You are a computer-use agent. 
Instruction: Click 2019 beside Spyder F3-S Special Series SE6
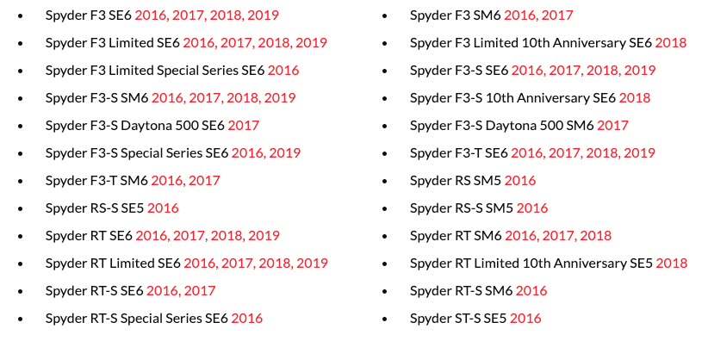(285, 153)
